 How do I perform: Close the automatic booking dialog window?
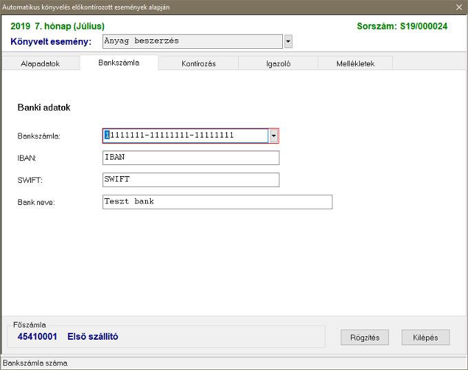click(x=459, y=7)
